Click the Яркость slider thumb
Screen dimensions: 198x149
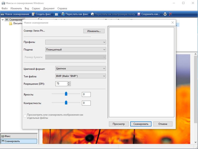click(x=66, y=94)
